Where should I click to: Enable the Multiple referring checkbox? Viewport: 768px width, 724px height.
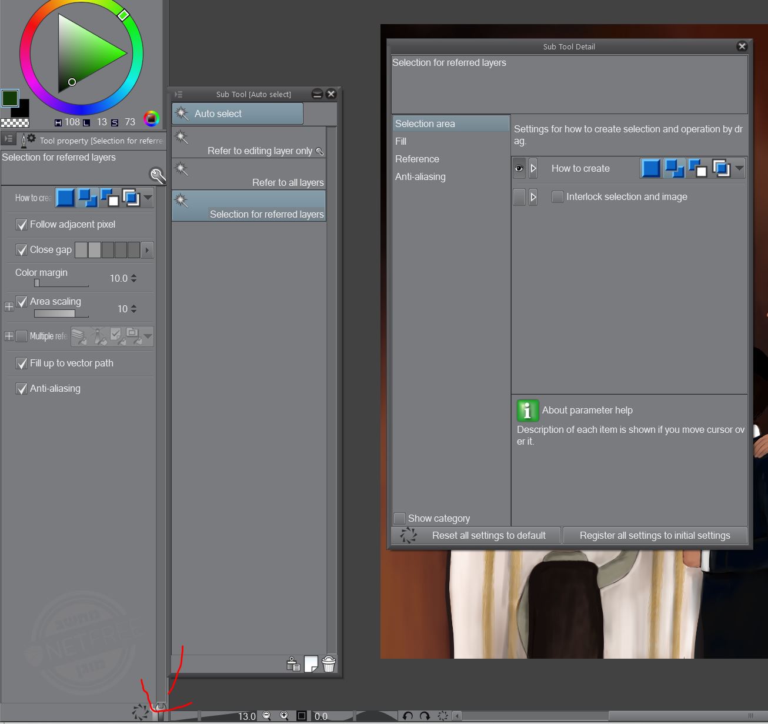click(22, 336)
